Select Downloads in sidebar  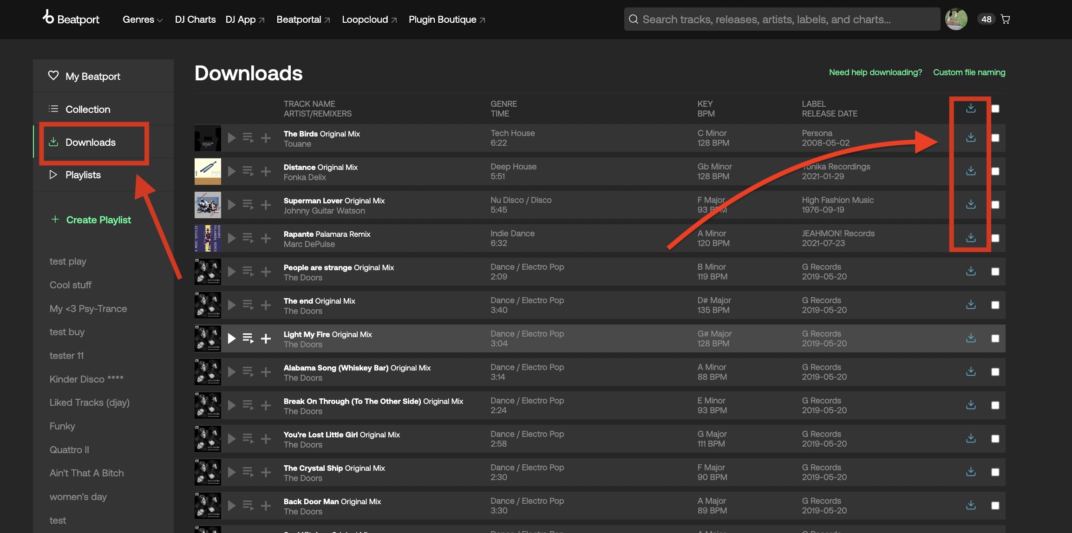(x=103, y=142)
